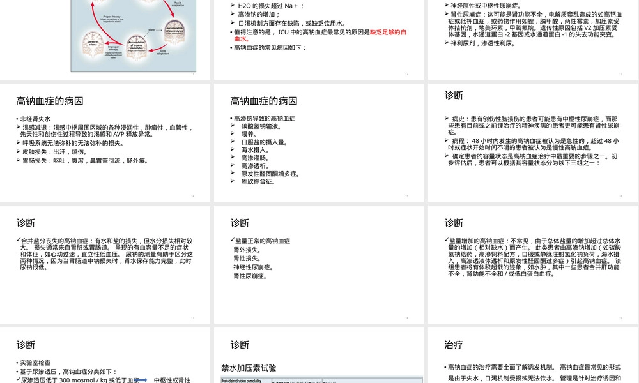Select the bullet 盐量正常的高钠血症
Viewport: 639px width, 383px height.
click(x=263, y=241)
